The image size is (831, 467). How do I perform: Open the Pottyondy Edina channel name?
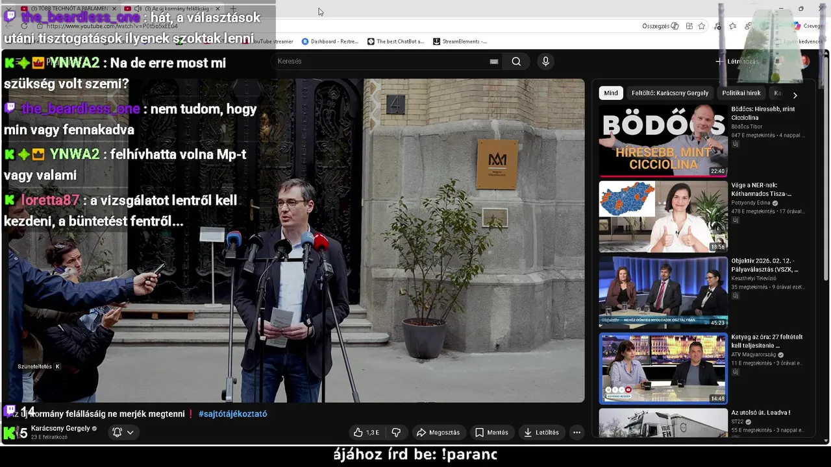[x=751, y=203]
